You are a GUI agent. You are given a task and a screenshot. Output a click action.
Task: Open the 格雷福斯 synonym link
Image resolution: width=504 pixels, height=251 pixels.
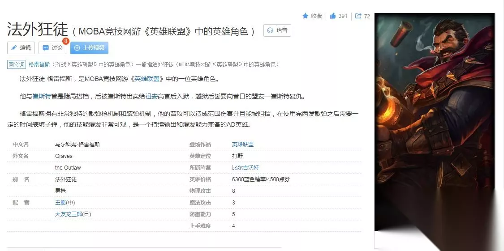click(39, 64)
